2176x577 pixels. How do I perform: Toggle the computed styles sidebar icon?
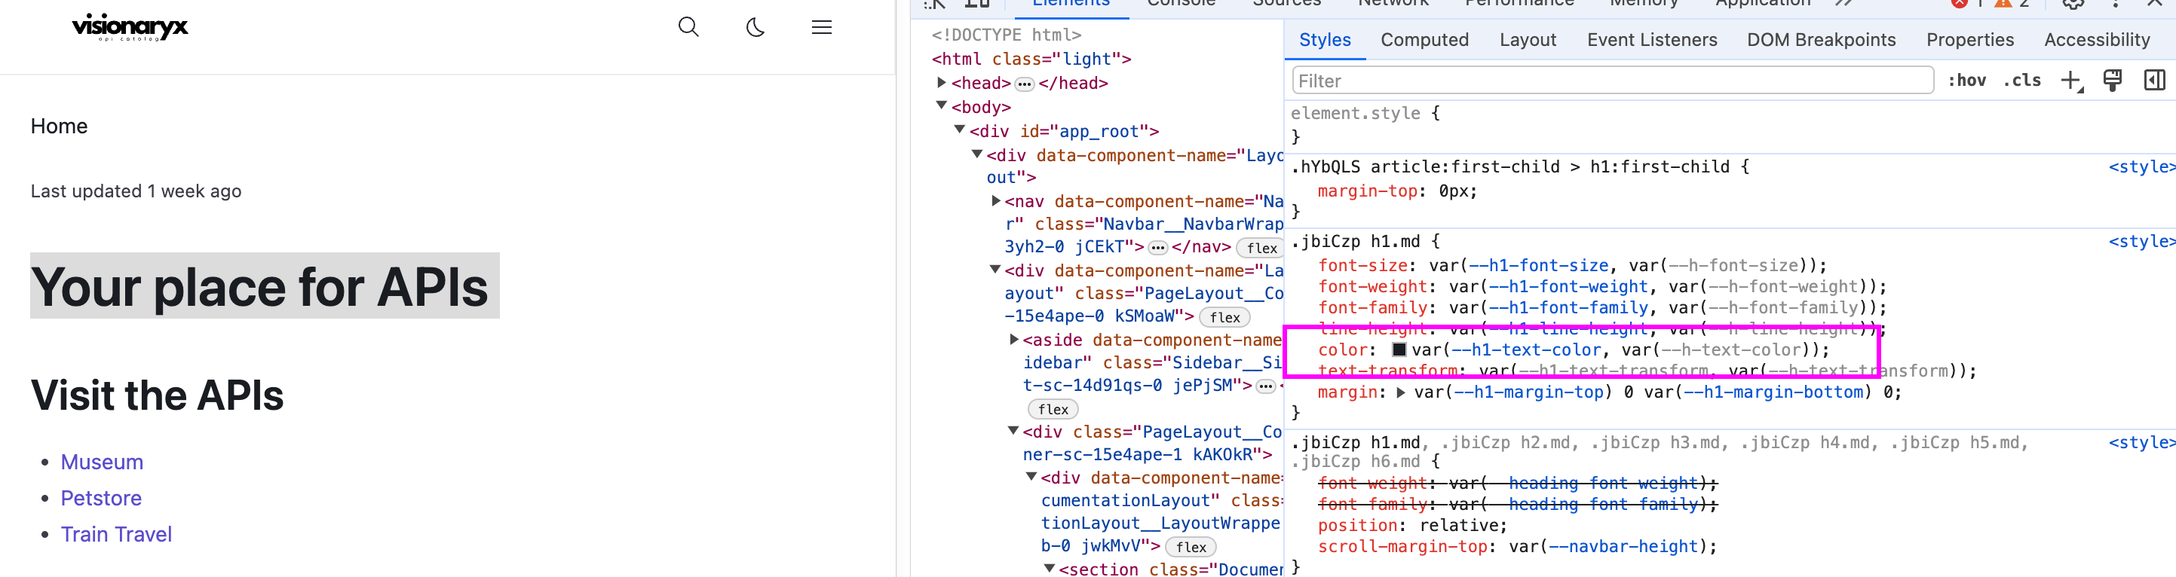(x=2154, y=81)
